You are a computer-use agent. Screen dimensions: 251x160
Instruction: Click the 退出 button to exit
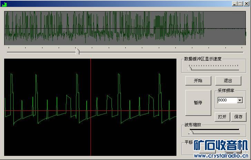tap(228, 81)
